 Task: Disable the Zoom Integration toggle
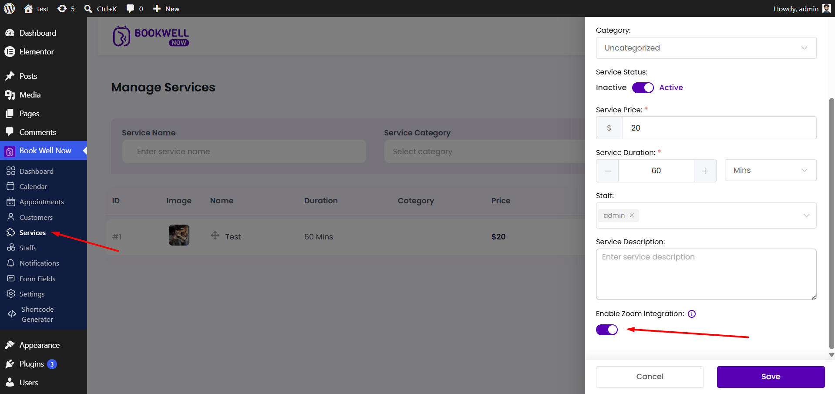click(x=607, y=330)
